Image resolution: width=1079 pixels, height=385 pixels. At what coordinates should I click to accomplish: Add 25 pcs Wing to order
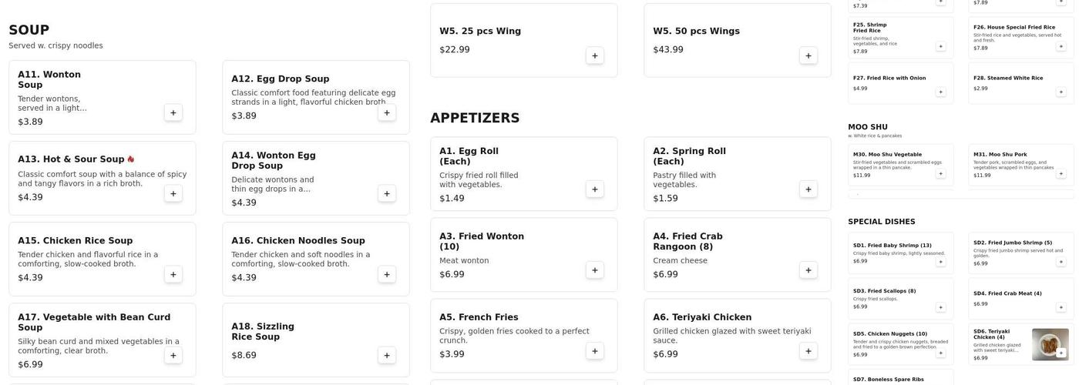tap(594, 55)
